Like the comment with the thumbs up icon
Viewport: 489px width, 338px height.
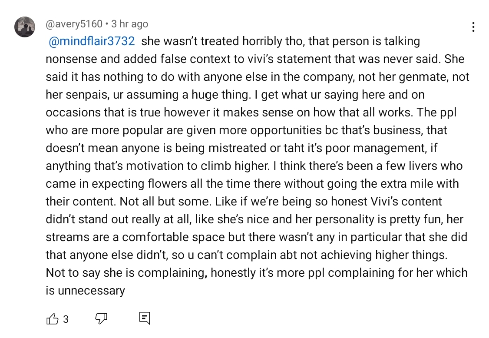click(53, 318)
